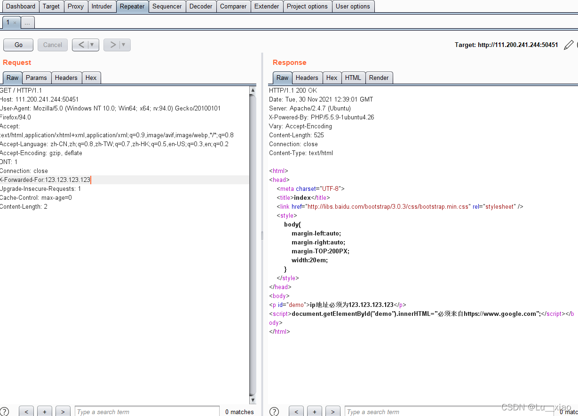
Task: Show the response Hex view
Action: click(x=332, y=78)
